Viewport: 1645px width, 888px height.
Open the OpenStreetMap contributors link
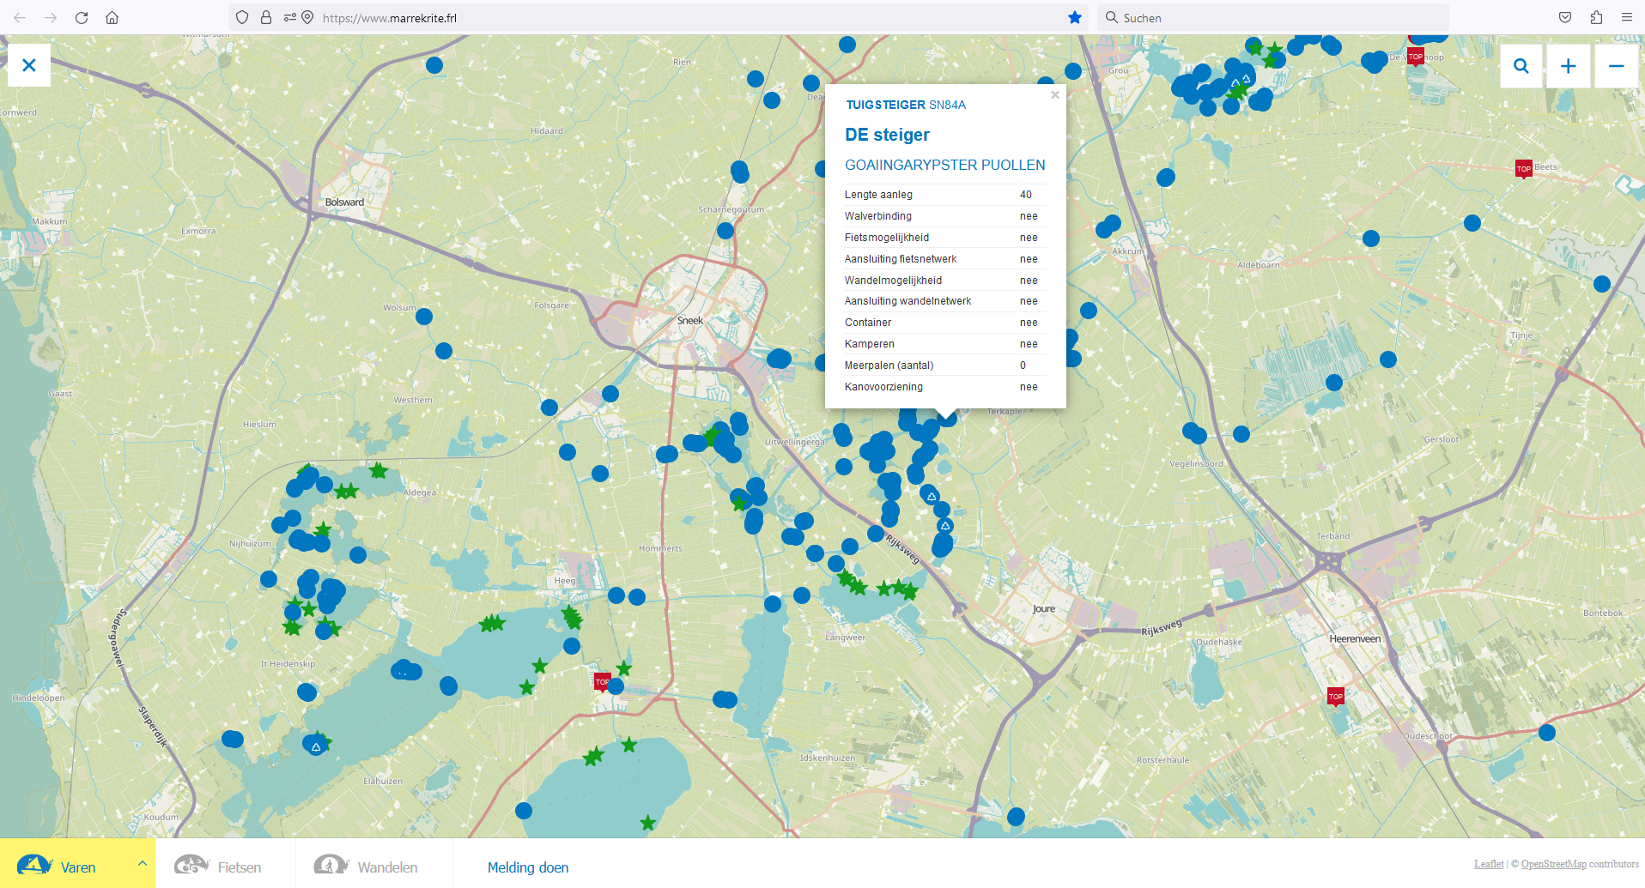(x=1553, y=864)
